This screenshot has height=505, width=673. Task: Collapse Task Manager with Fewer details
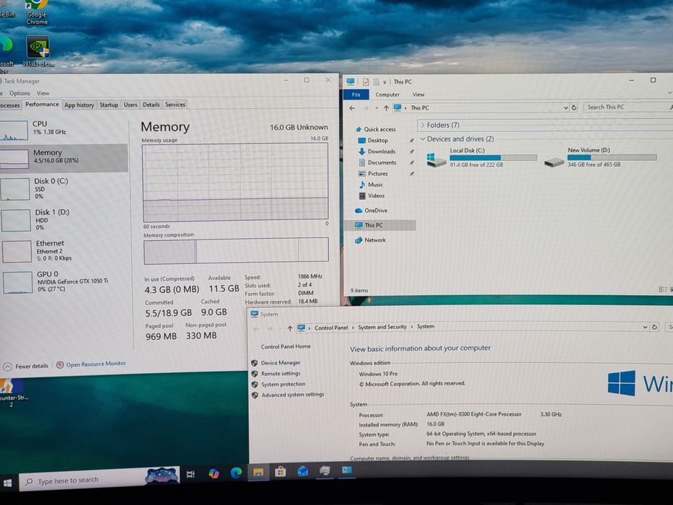(x=26, y=366)
